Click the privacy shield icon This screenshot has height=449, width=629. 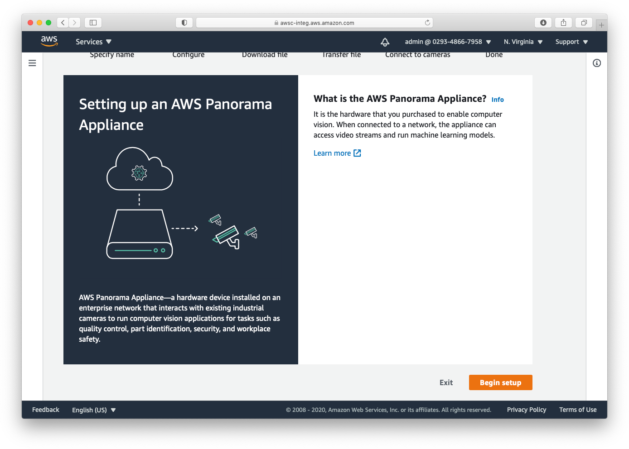pyautogui.click(x=184, y=23)
